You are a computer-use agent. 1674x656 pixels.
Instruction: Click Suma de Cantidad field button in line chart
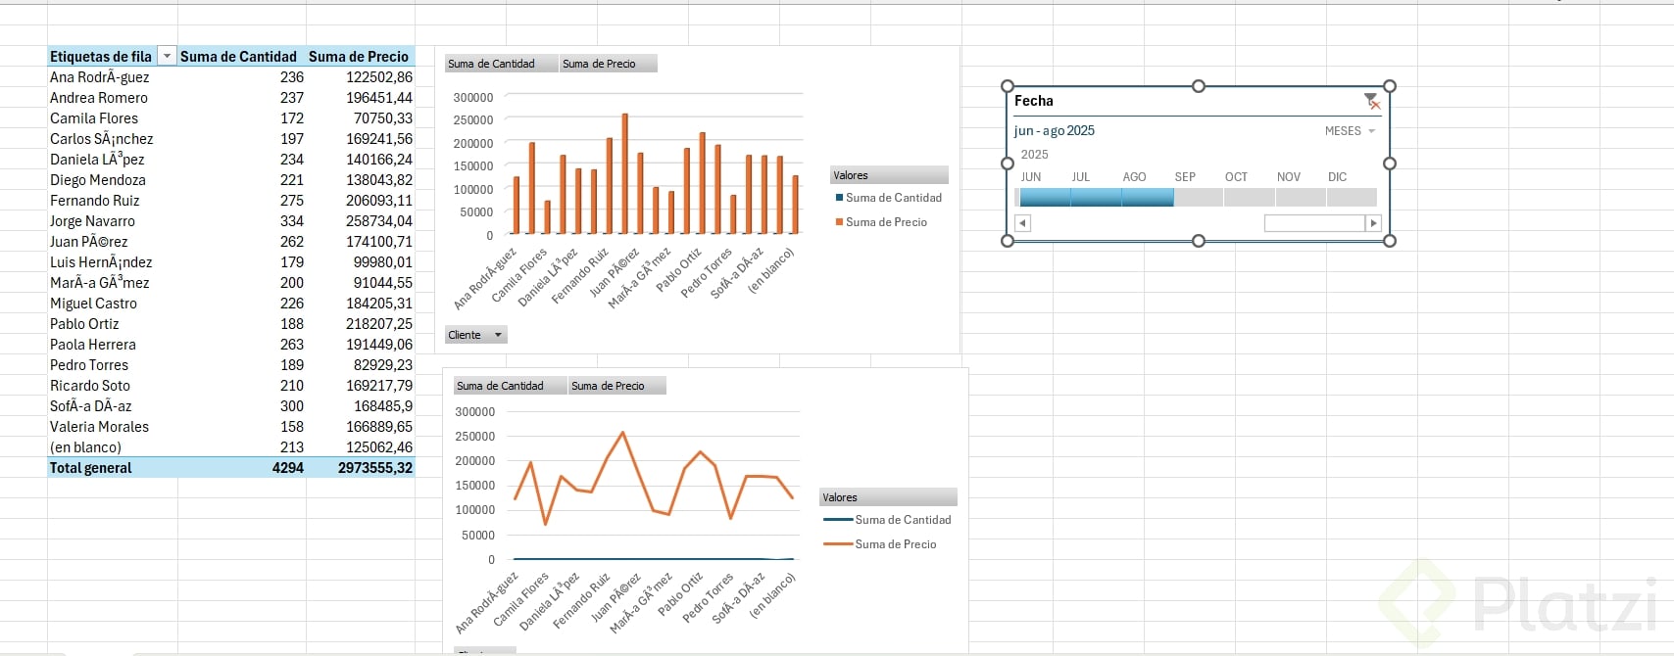coord(511,386)
